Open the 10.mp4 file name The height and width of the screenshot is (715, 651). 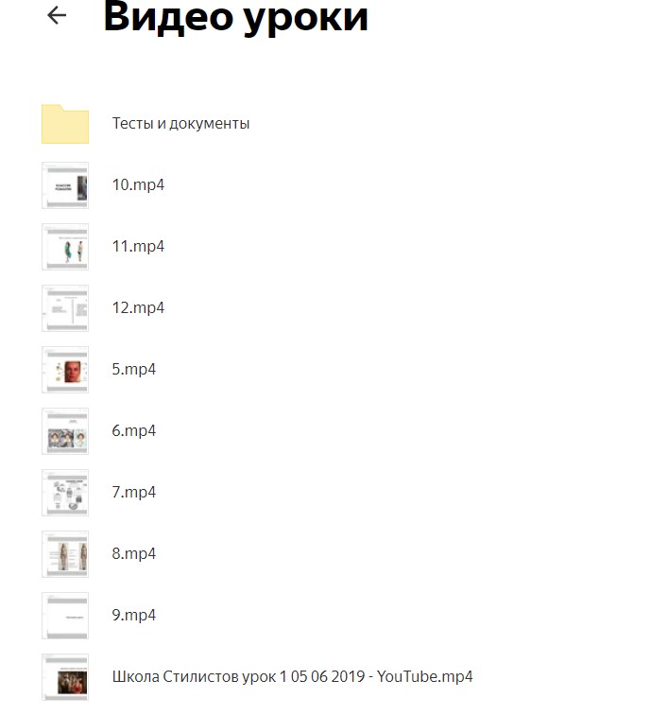138,184
